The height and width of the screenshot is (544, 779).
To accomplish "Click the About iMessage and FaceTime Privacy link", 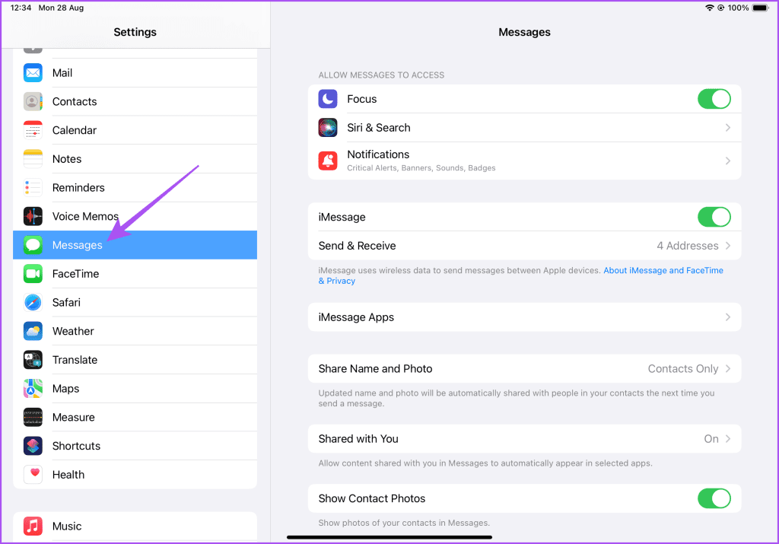I will coord(663,270).
